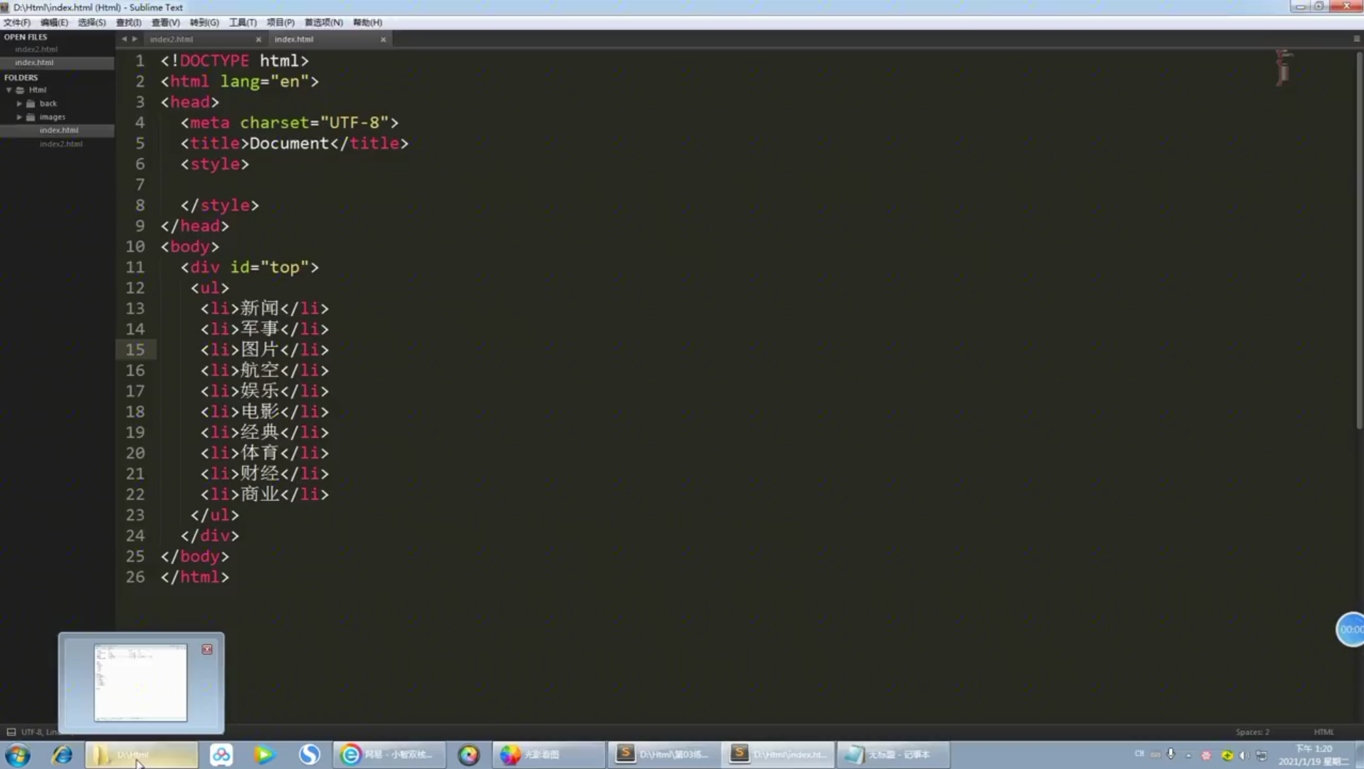Open the 光影看图 taskbar button
Image resolution: width=1364 pixels, height=769 pixels.
tap(547, 755)
